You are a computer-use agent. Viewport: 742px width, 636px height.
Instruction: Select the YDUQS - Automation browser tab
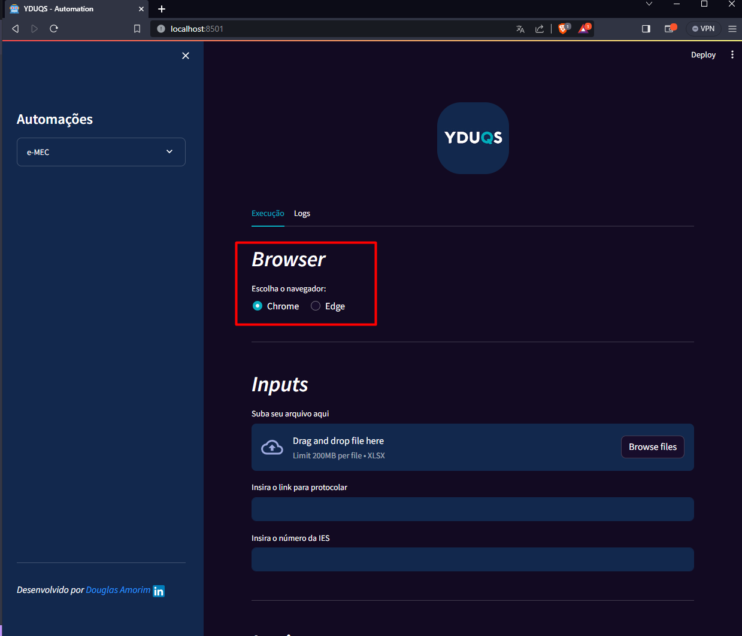point(76,9)
